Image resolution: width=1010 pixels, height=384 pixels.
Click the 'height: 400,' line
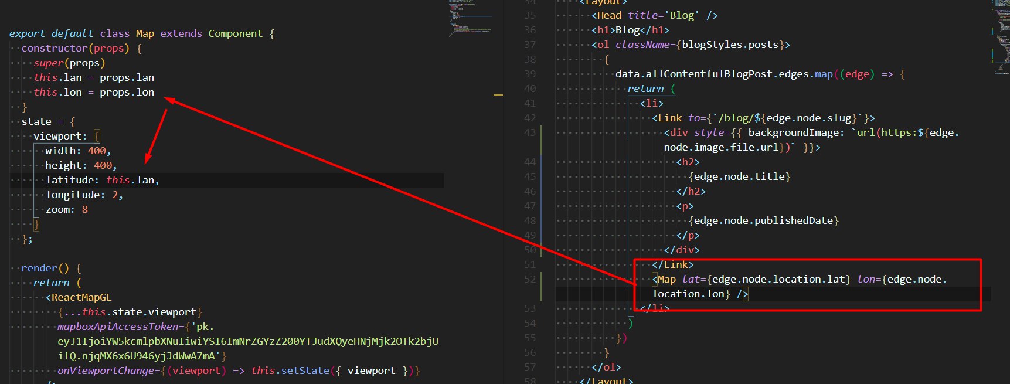[81, 165]
